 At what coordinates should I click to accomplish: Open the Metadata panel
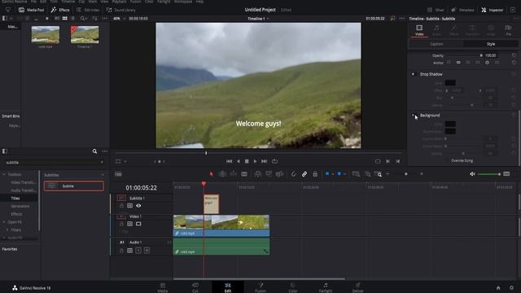[x=462, y=10]
